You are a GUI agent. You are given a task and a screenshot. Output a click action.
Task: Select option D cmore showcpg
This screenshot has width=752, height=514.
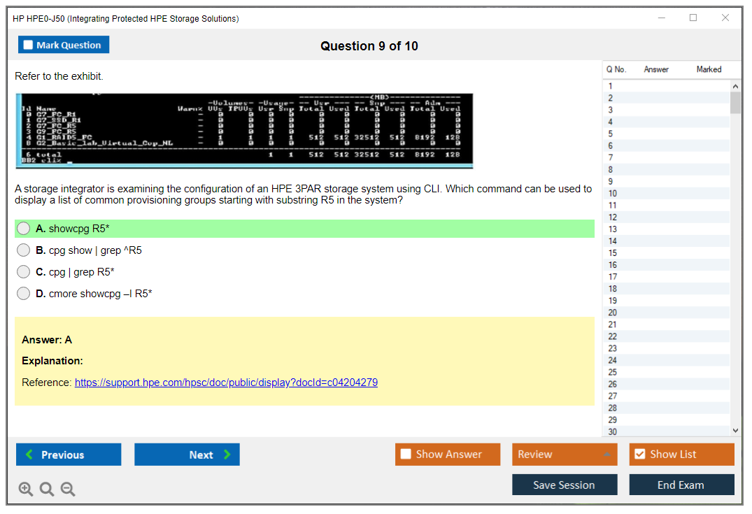coord(24,294)
